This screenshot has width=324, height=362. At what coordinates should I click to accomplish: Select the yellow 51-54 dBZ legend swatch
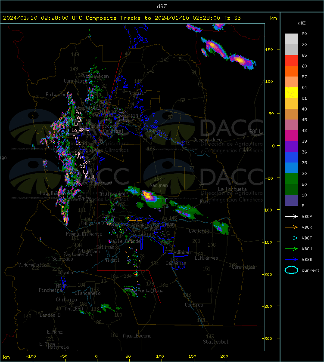coord(291,93)
